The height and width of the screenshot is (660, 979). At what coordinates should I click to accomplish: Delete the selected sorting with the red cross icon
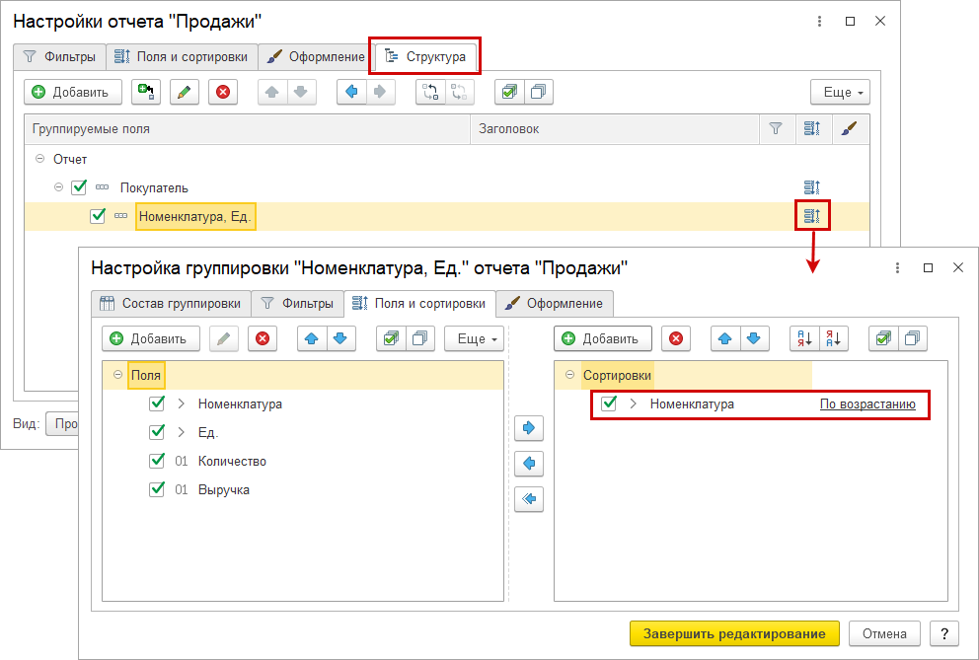click(676, 338)
